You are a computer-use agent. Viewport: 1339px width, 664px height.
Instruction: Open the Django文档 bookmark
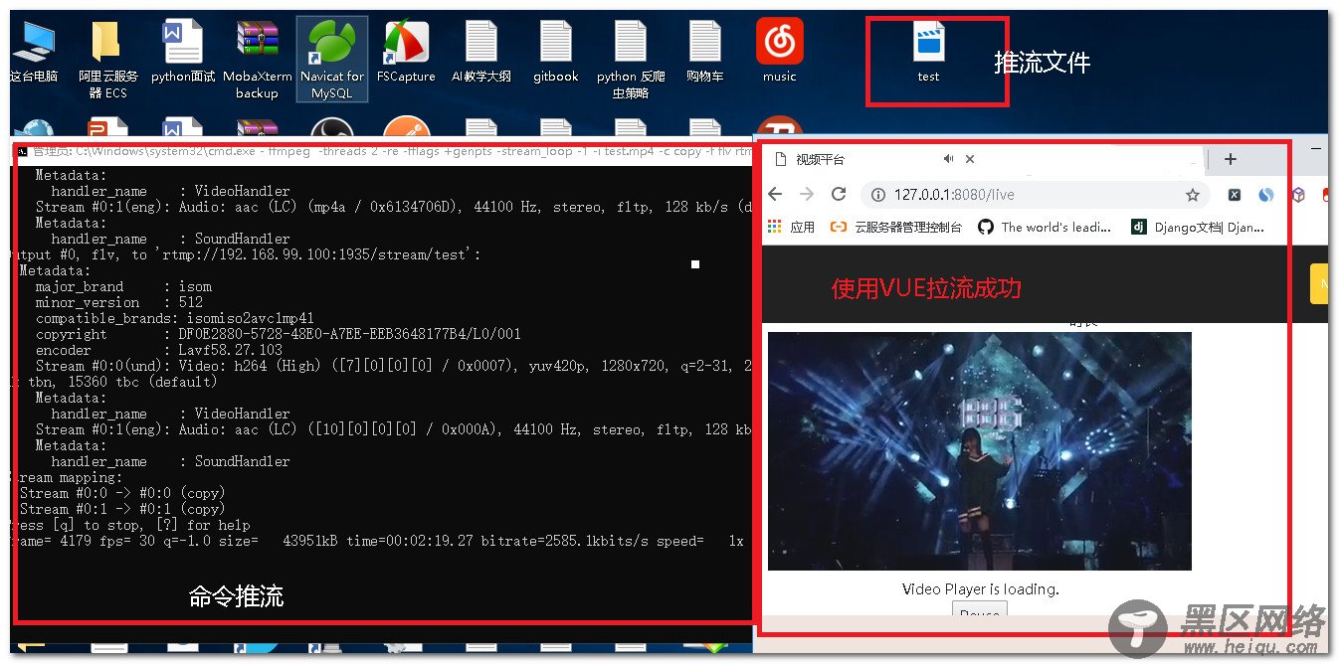1198,227
